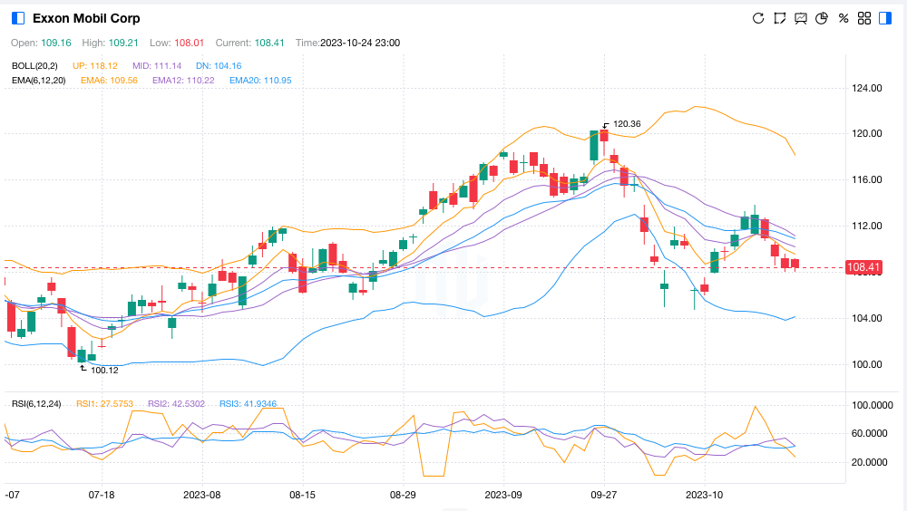The image size is (907, 511).
Task: Select the drawing annotation tool icon
Action: tap(779, 18)
